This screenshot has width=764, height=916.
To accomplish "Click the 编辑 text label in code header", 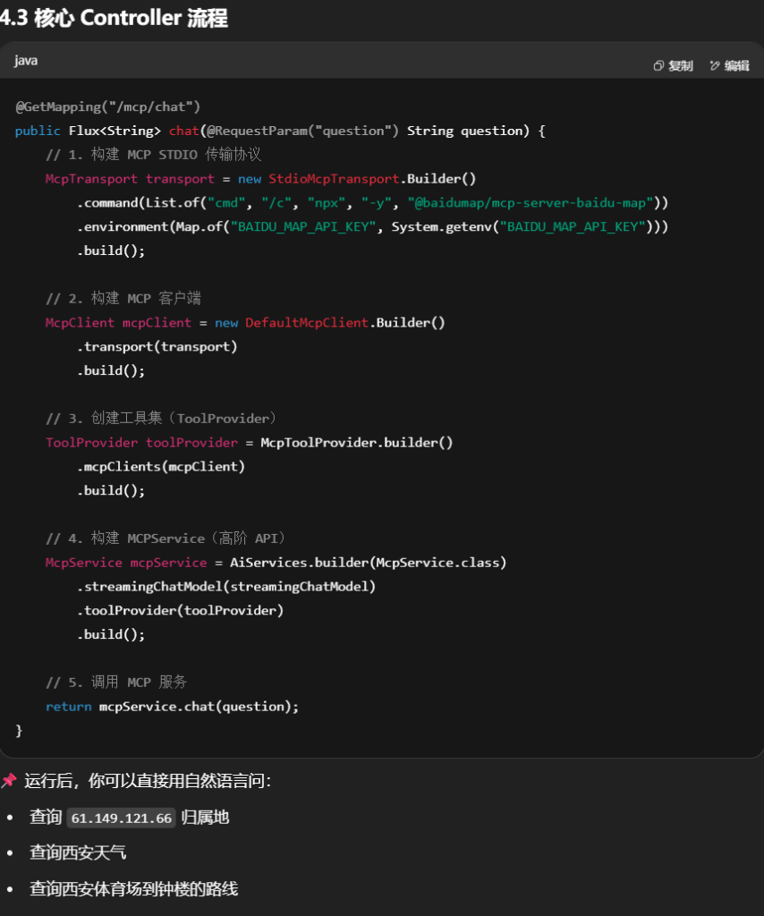I will [736, 65].
